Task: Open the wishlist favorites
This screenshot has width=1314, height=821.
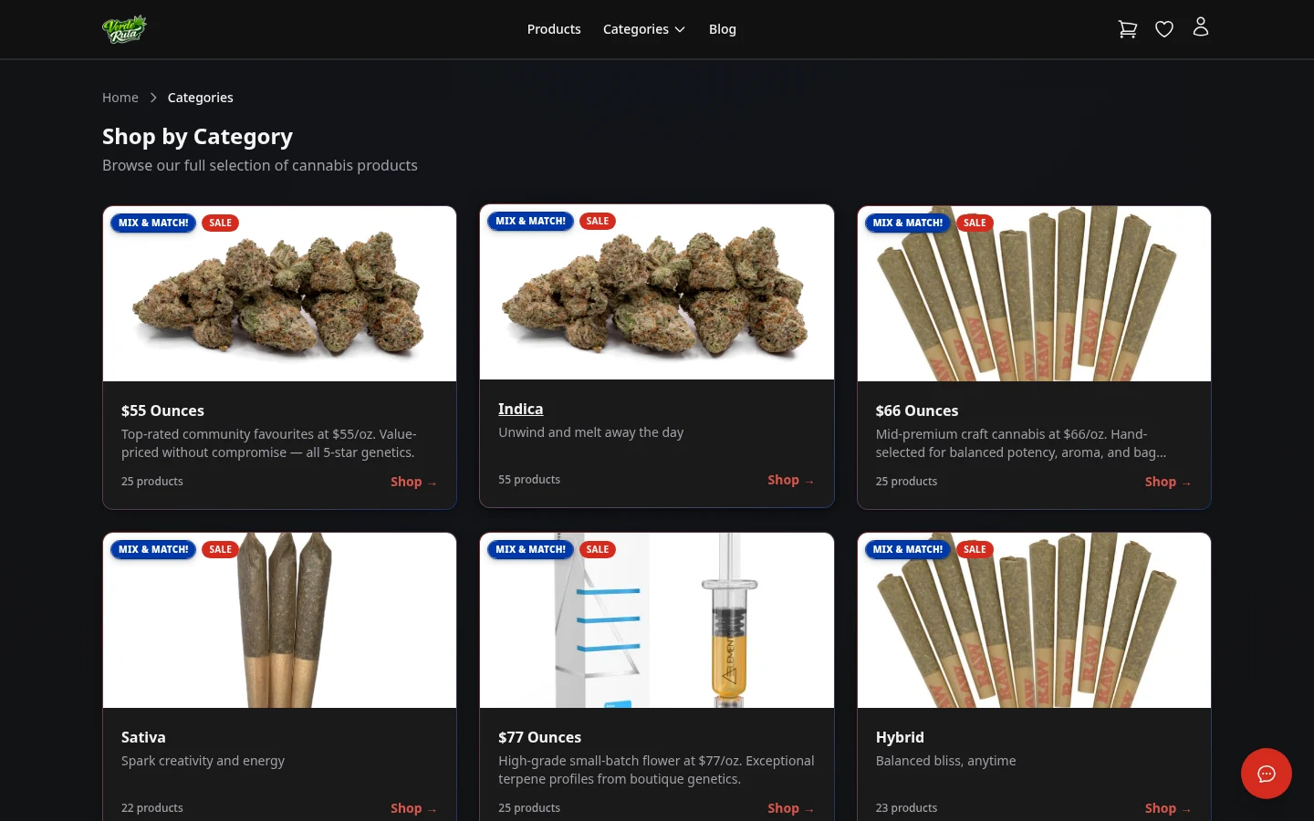Action: point(1164,28)
